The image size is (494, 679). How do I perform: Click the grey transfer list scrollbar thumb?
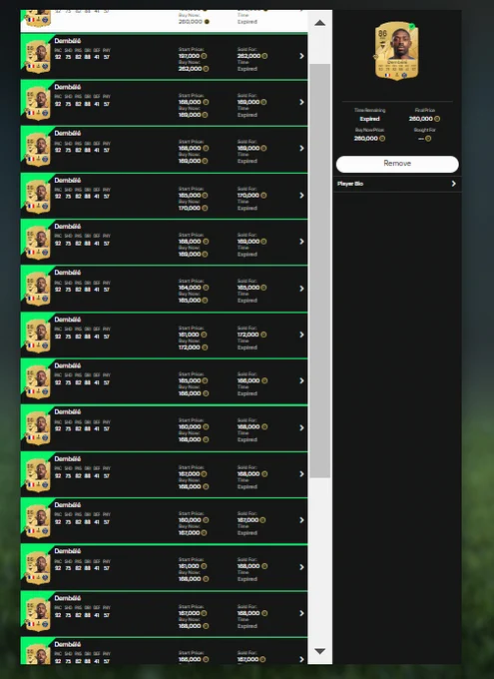[320, 271]
